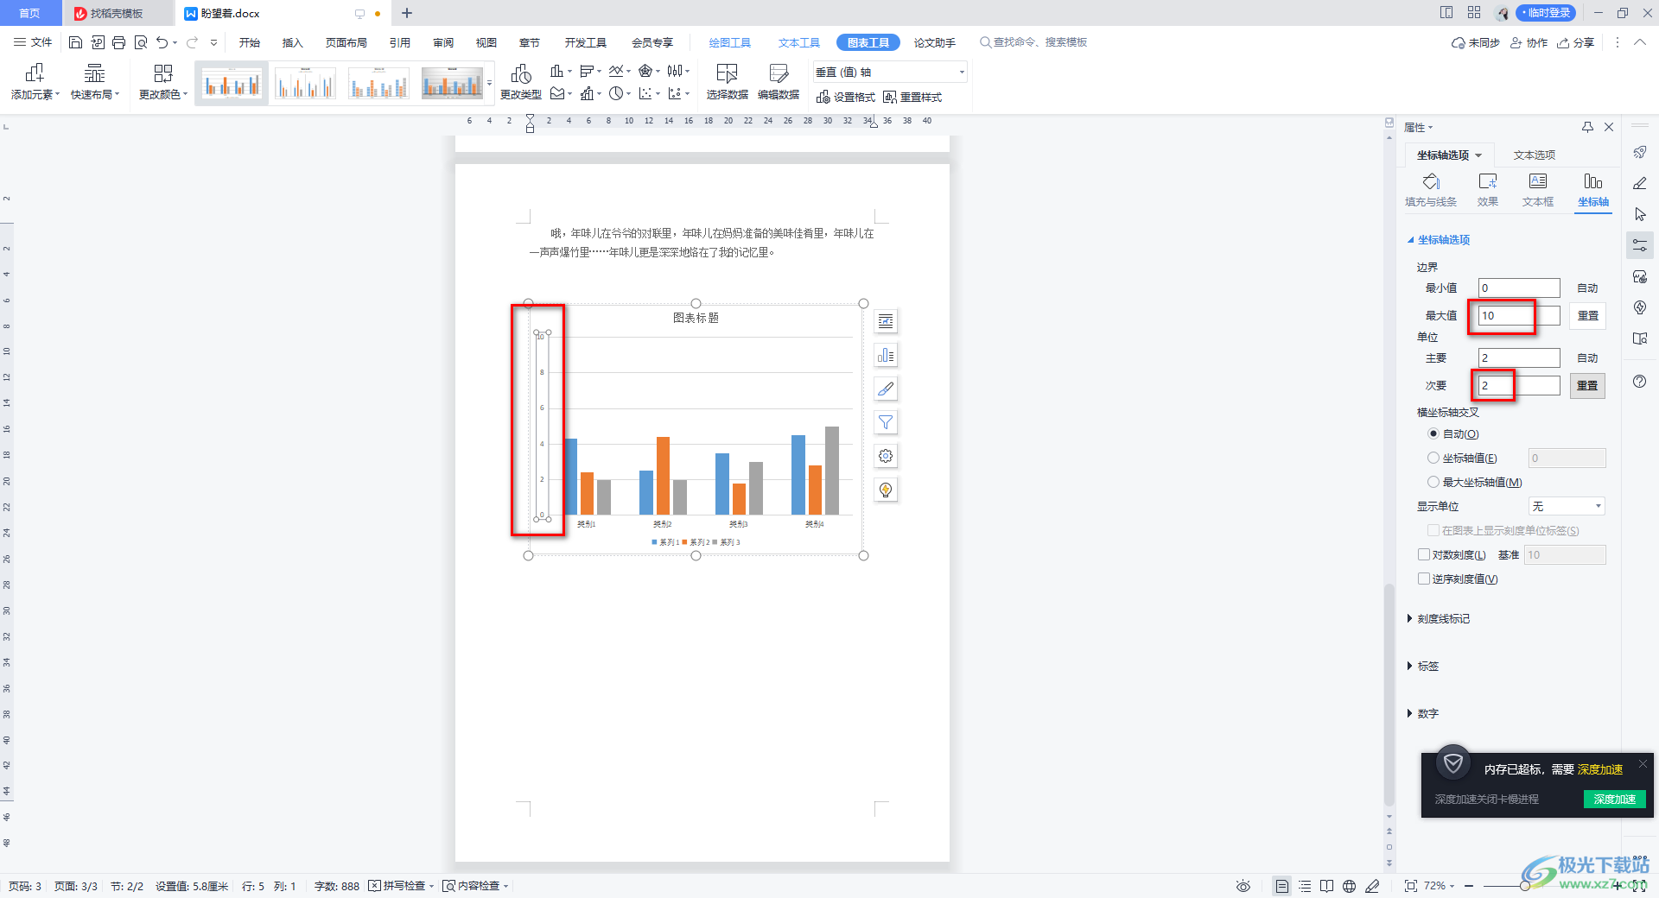Click the chart layout options floating icon
Image resolution: width=1659 pixels, height=898 pixels.
886,321
